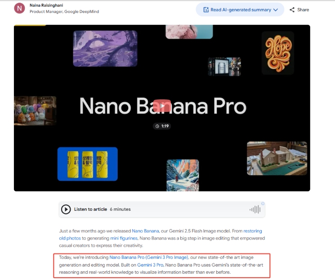The height and width of the screenshot is (280, 335).
Task: Click the small info icon above waveform
Action: pos(263,204)
